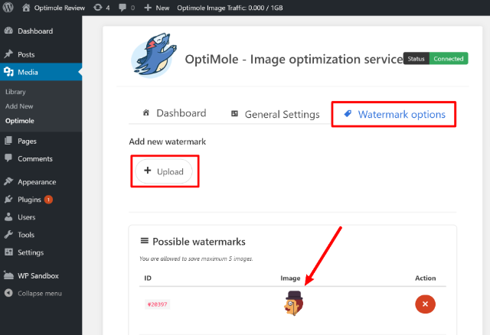The height and width of the screenshot is (335, 490).
Task: Click the Collapse menu arrow icon
Action: point(8,293)
